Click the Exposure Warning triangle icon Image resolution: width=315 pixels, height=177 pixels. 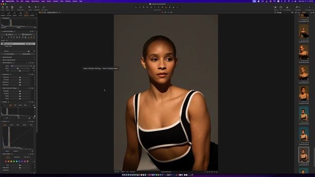(287, 7)
